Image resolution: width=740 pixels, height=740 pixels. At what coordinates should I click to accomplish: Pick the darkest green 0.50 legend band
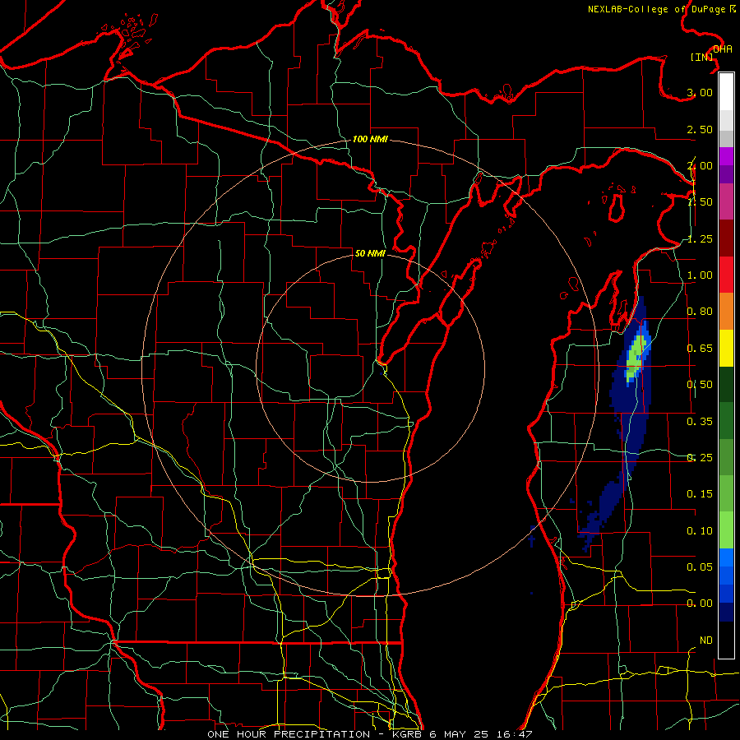[726, 384]
